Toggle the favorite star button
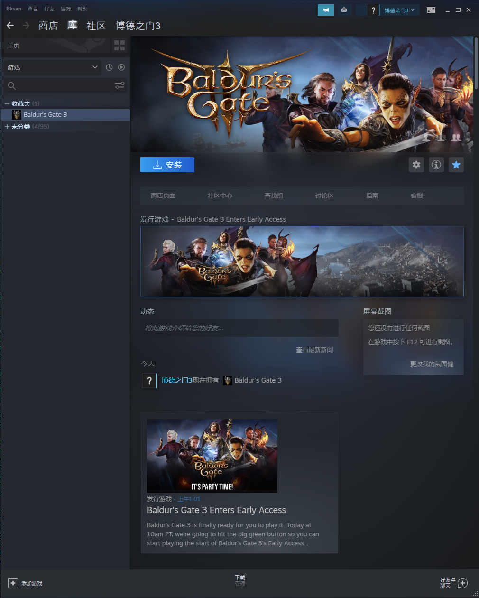Image resolution: width=479 pixels, height=598 pixels. [x=456, y=165]
